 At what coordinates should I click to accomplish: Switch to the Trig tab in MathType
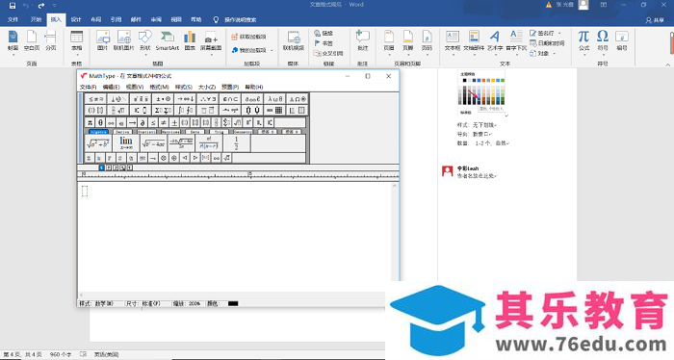point(219,132)
